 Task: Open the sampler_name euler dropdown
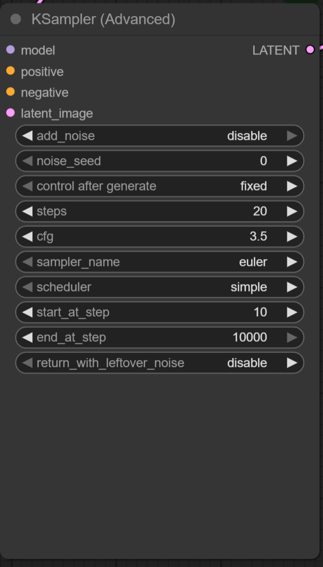[160, 262]
